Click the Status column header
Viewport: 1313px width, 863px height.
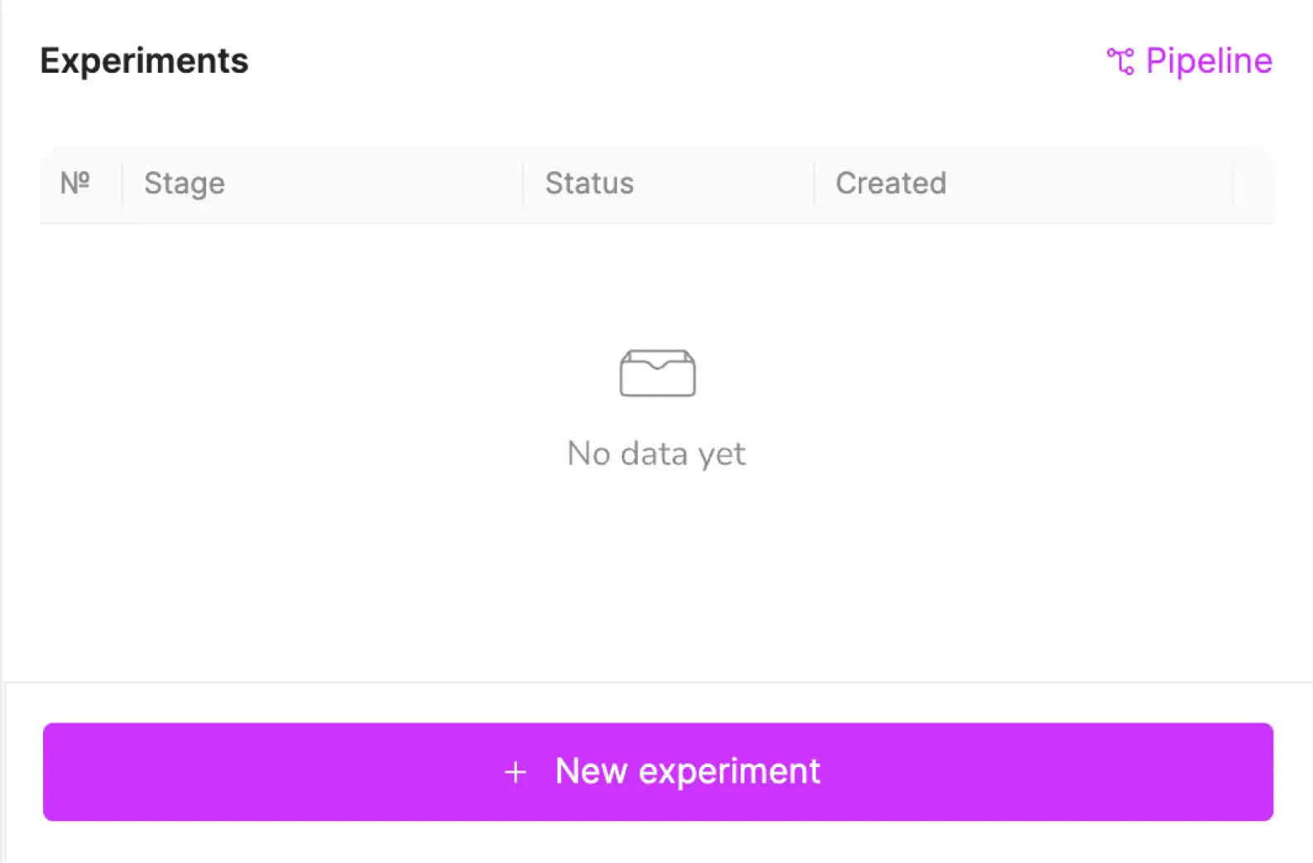click(x=589, y=184)
